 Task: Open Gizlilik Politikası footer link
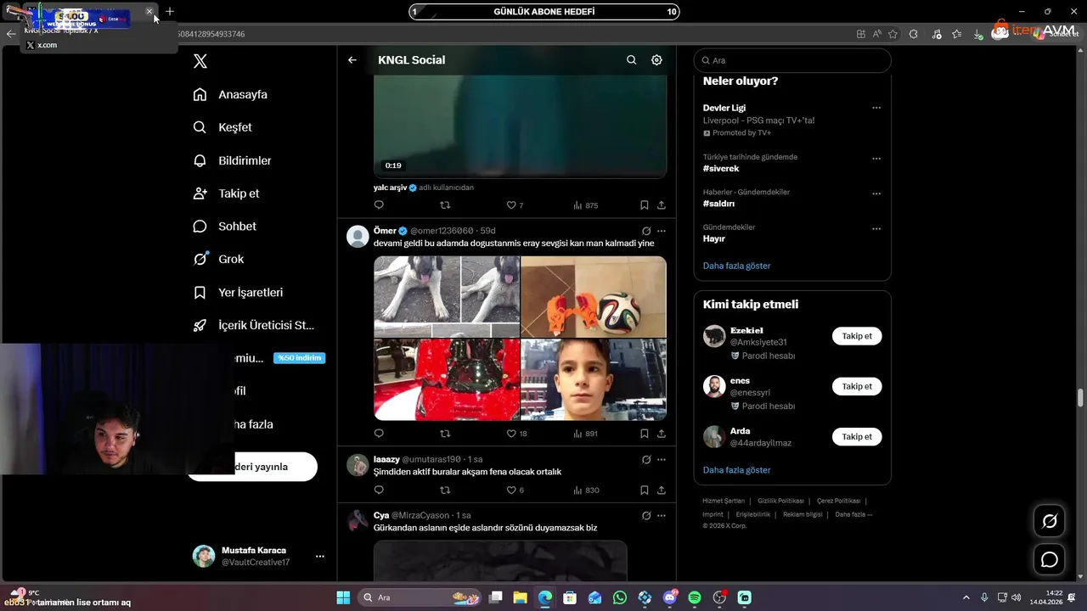780,501
